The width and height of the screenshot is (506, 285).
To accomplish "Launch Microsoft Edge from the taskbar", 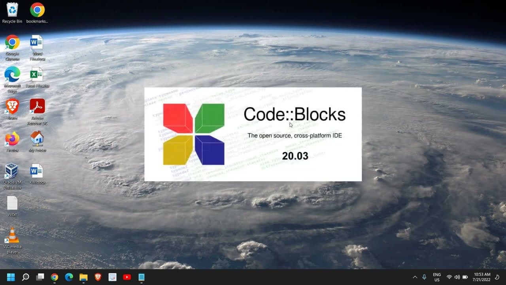I will pos(69,277).
